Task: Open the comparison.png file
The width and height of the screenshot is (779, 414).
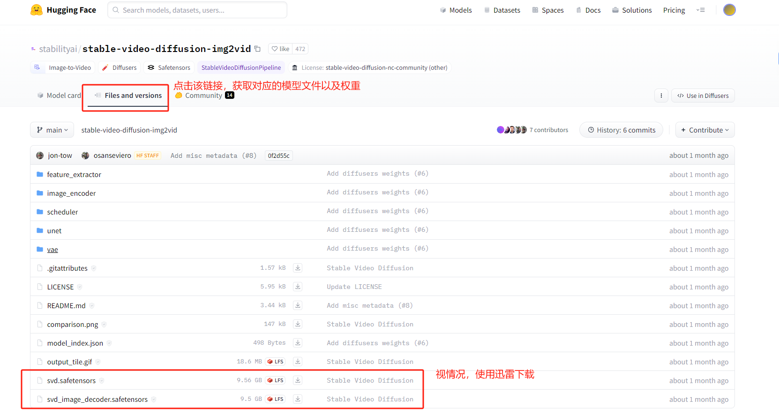Action: [x=73, y=324]
